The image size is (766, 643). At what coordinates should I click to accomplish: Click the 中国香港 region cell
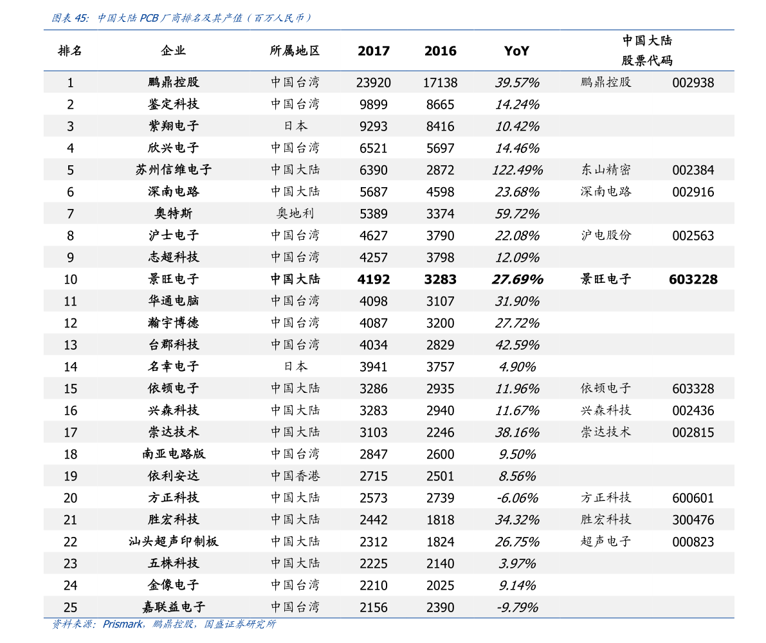[x=295, y=476]
